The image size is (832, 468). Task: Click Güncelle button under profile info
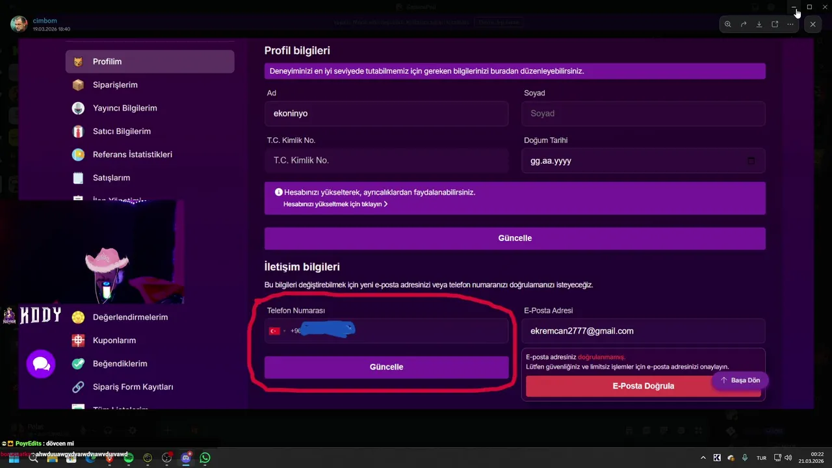coord(515,239)
